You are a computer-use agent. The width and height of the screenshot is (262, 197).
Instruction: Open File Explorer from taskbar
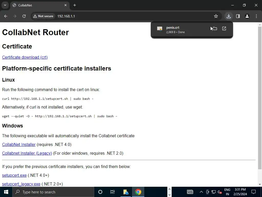(126, 192)
